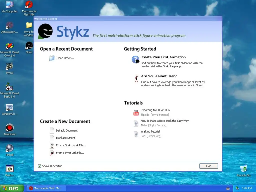Open the Create Your First Animation link
Image resolution: width=256 pixels, height=192 pixels.
(163, 57)
